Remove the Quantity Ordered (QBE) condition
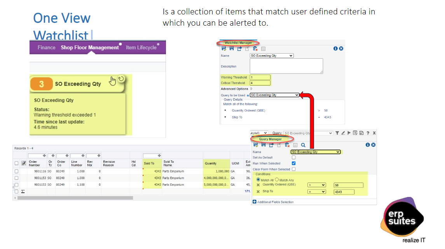This screenshot has height=249, width=445. [x=258, y=185]
